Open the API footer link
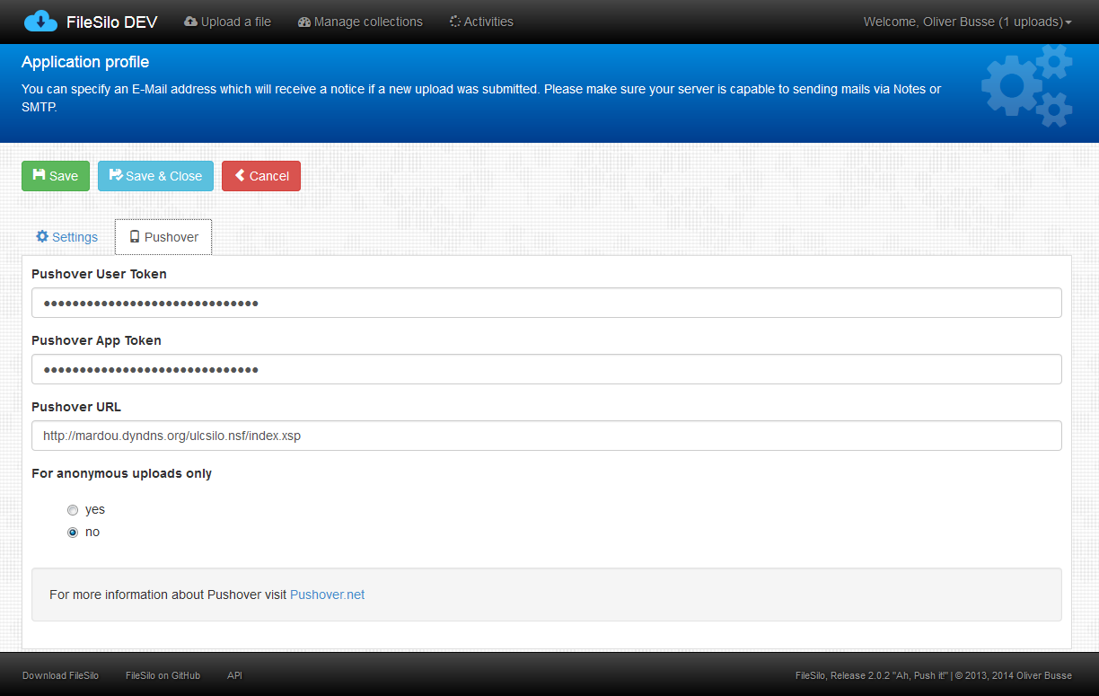 click(x=234, y=675)
